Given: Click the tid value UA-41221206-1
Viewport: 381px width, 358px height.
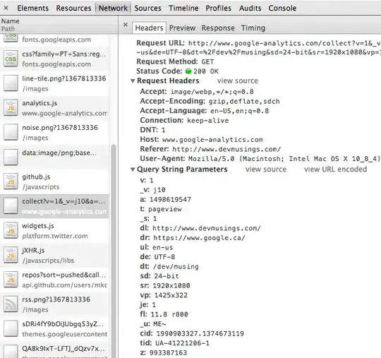Looking at the screenshot, I should 182,343.
